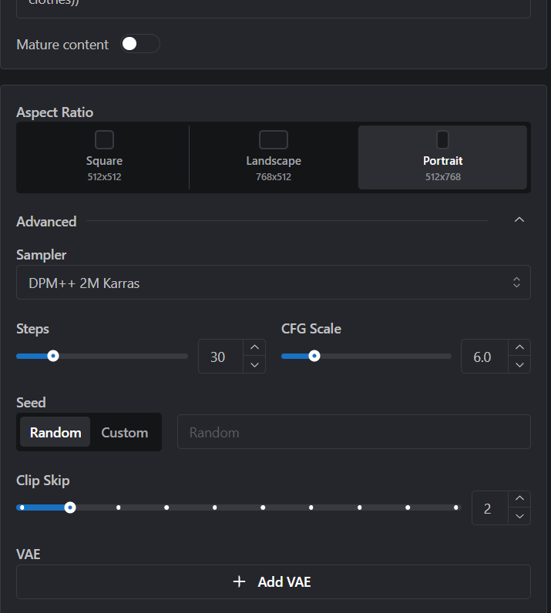Click the Random seed input field
This screenshot has width=551, height=613.
pos(354,432)
